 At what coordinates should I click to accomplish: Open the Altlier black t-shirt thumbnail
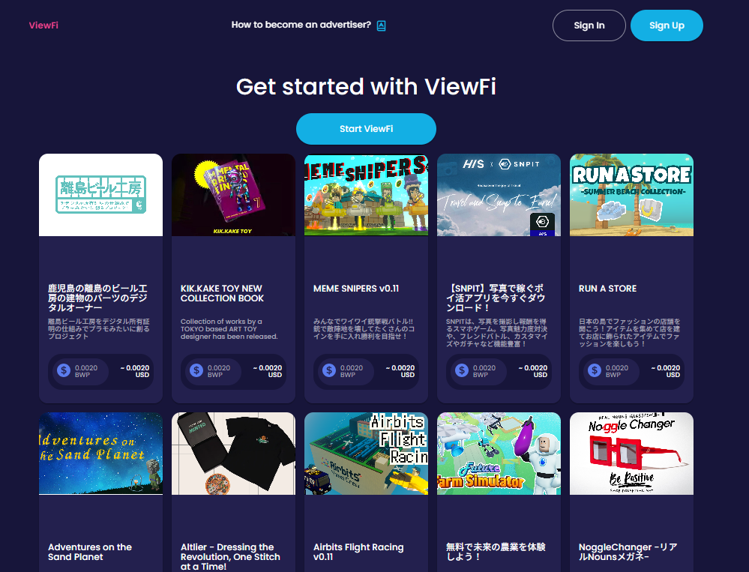click(234, 454)
